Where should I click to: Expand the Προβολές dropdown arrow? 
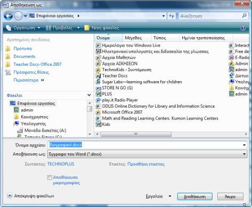click(78, 28)
